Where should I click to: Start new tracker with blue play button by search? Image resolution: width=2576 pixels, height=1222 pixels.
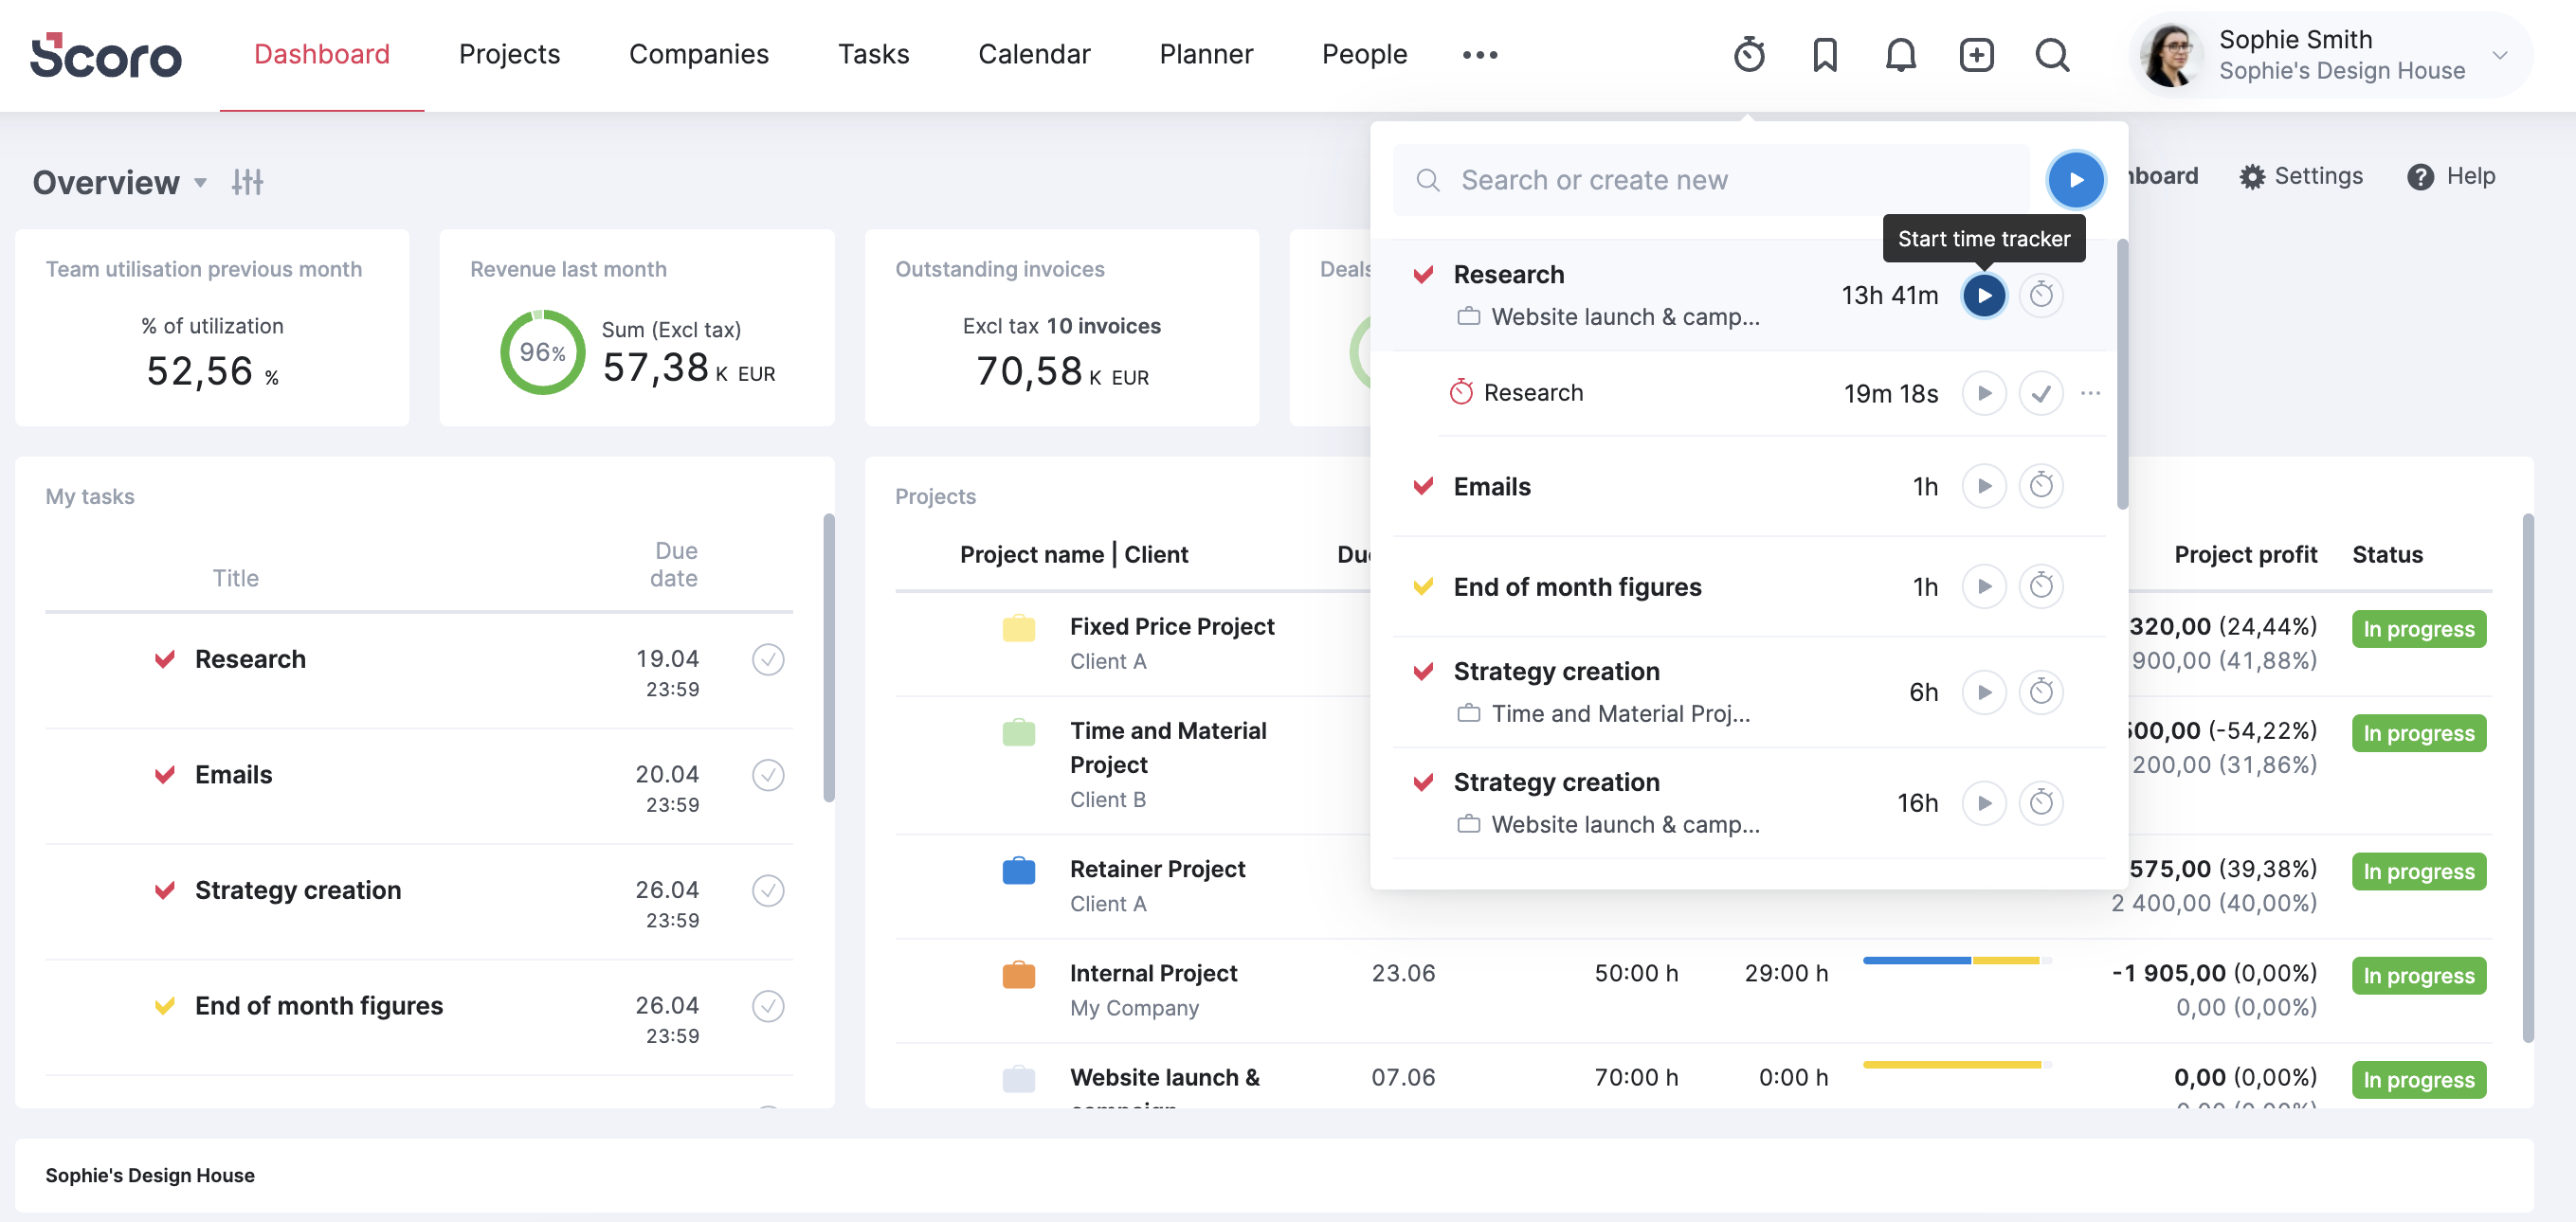(2076, 180)
